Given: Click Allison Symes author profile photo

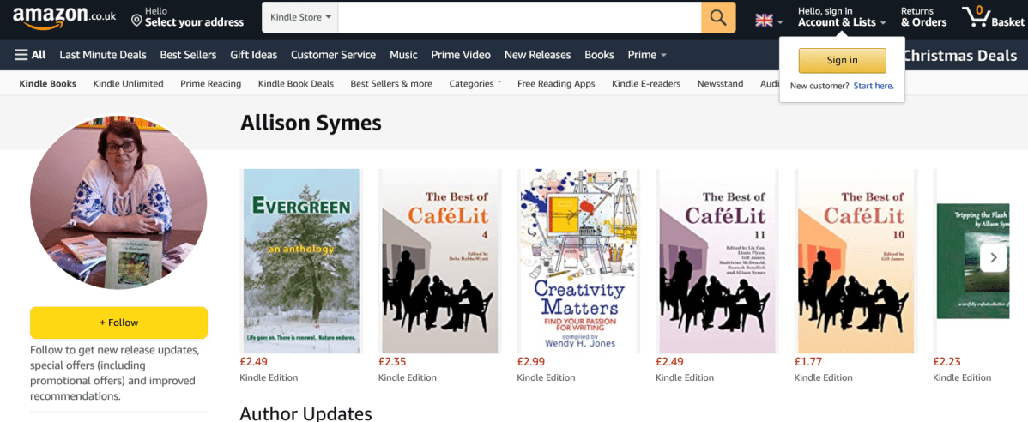Looking at the screenshot, I should pos(118,202).
